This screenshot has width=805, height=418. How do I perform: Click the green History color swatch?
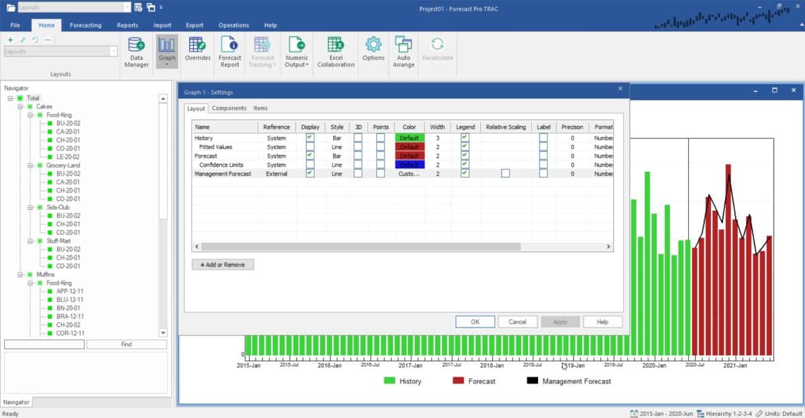tap(409, 138)
